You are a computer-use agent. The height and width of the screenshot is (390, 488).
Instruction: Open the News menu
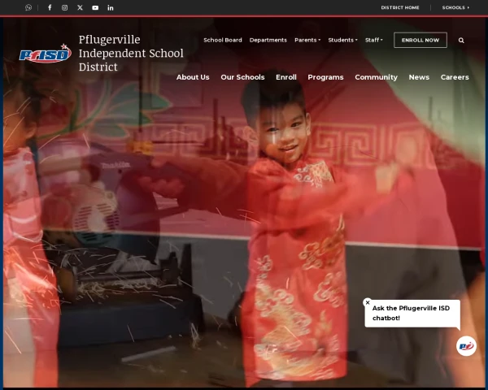[x=419, y=77]
